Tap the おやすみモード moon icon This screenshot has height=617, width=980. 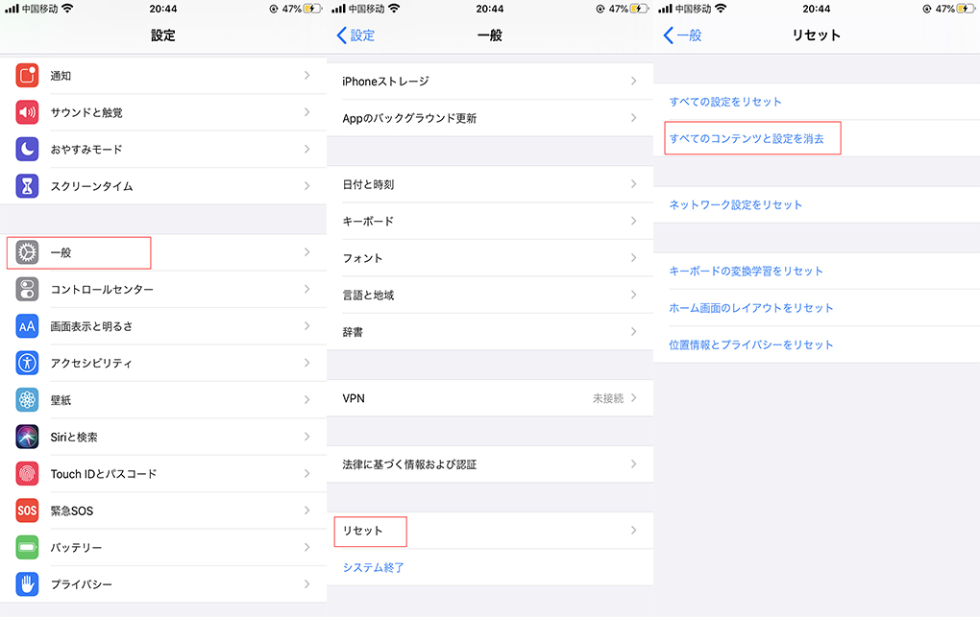click(x=27, y=150)
